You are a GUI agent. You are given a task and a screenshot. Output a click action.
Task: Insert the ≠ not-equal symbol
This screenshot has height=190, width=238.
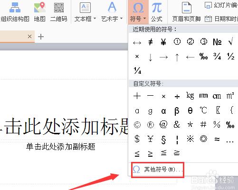coord(151,42)
